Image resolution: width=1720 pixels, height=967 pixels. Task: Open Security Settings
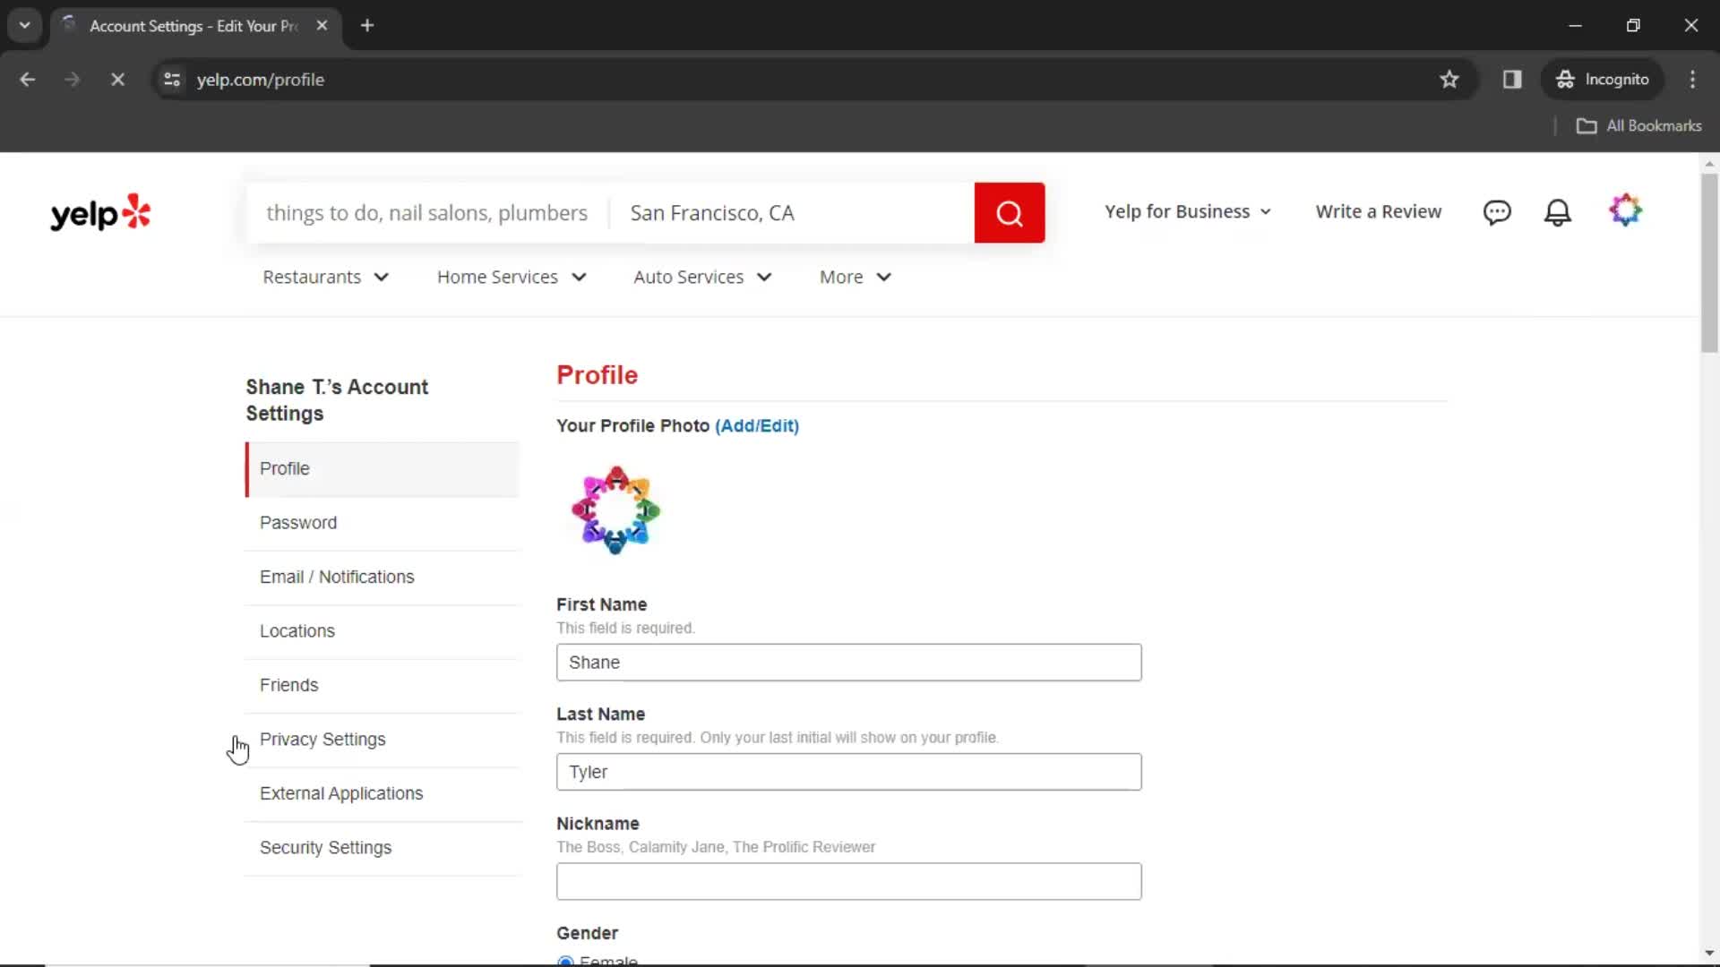coord(383,848)
